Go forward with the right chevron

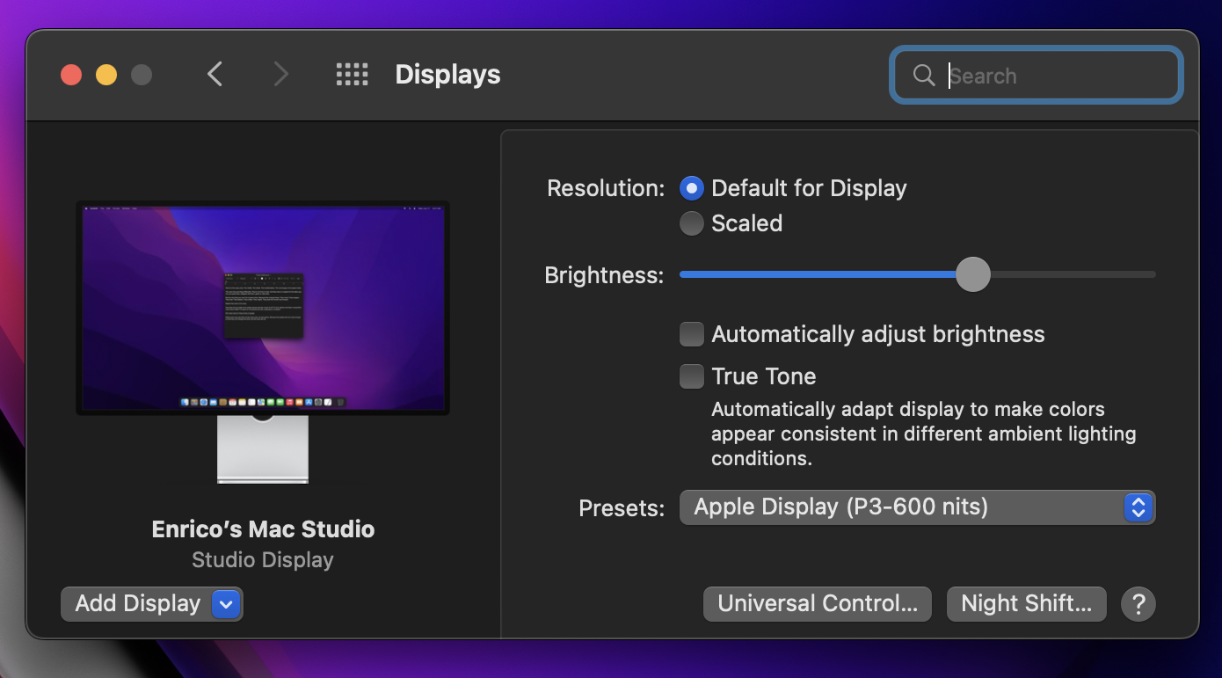click(x=280, y=75)
